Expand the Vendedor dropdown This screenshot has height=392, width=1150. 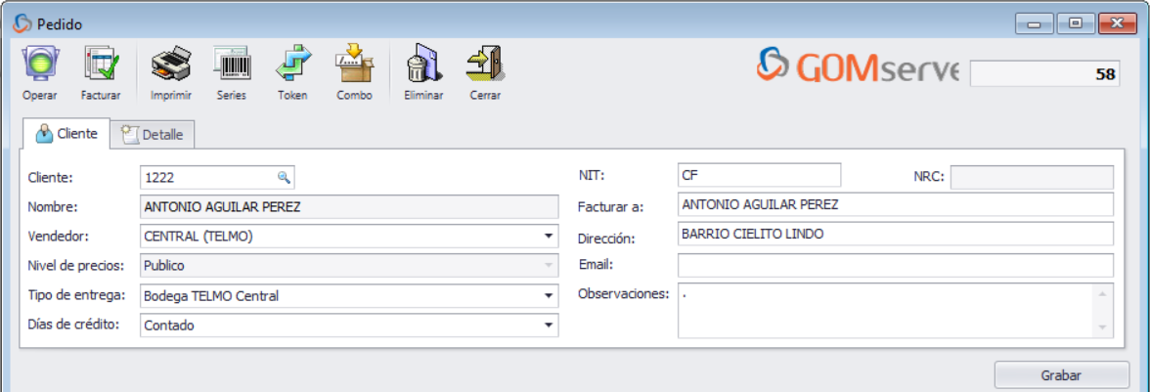click(548, 236)
